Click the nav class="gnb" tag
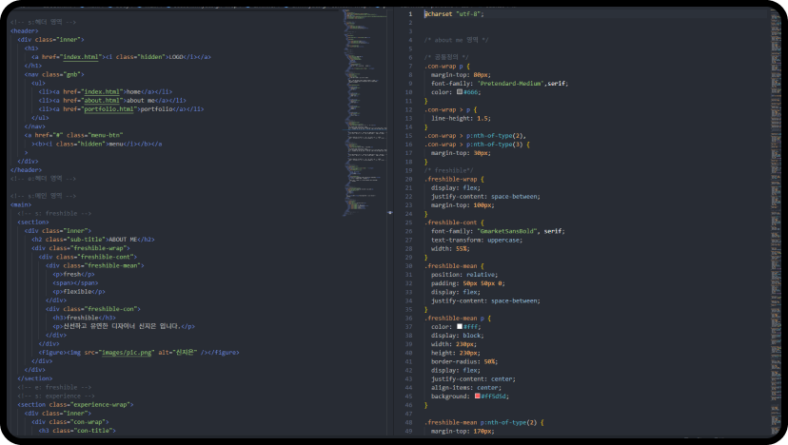 54,74
